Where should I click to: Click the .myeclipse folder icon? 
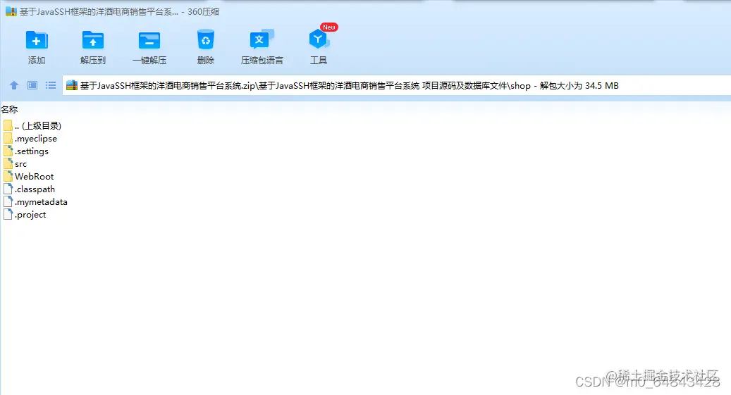coord(8,138)
